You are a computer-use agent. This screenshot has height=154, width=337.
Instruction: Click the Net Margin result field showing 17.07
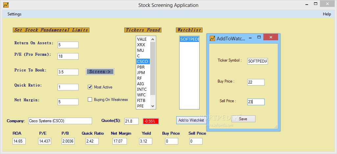click(119, 141)
